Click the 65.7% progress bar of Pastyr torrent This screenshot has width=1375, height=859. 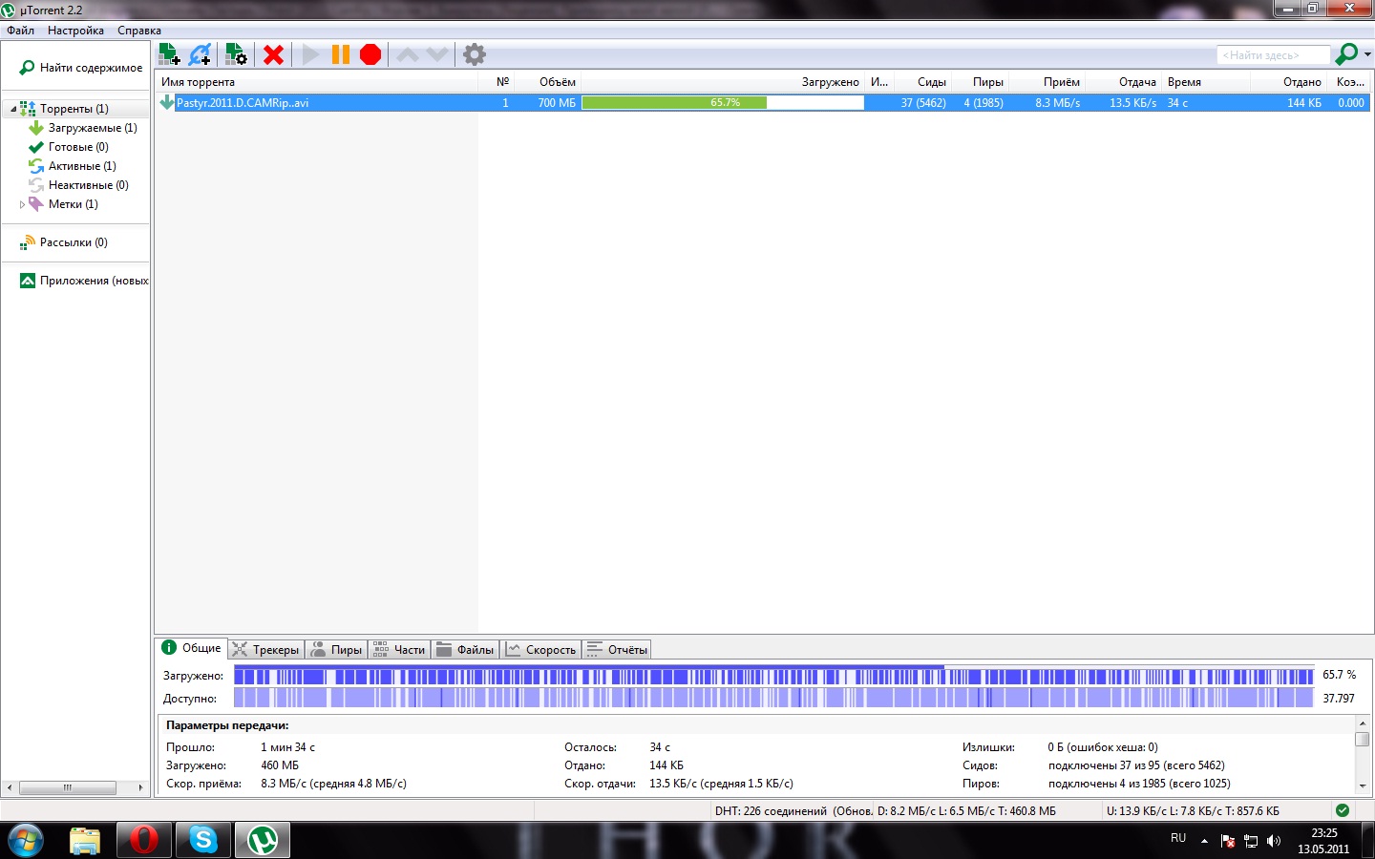click(x=723, y=103)
